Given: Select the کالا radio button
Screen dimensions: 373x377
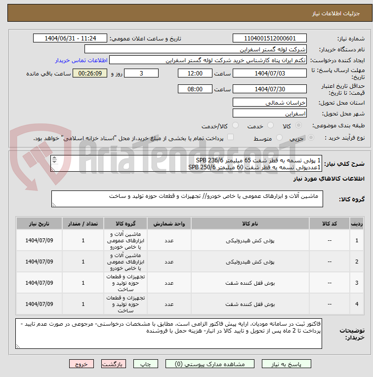Looking at the screenshot, I should (x=298, y=125).
